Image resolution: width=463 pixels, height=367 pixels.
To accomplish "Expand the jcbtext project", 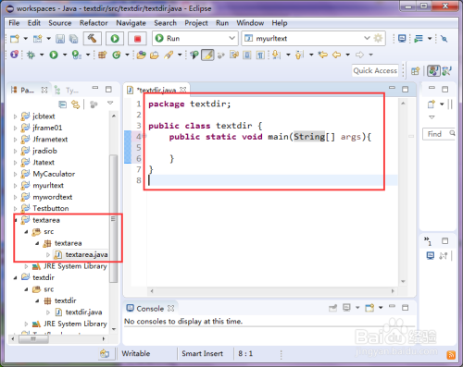I will click(15, 116).
